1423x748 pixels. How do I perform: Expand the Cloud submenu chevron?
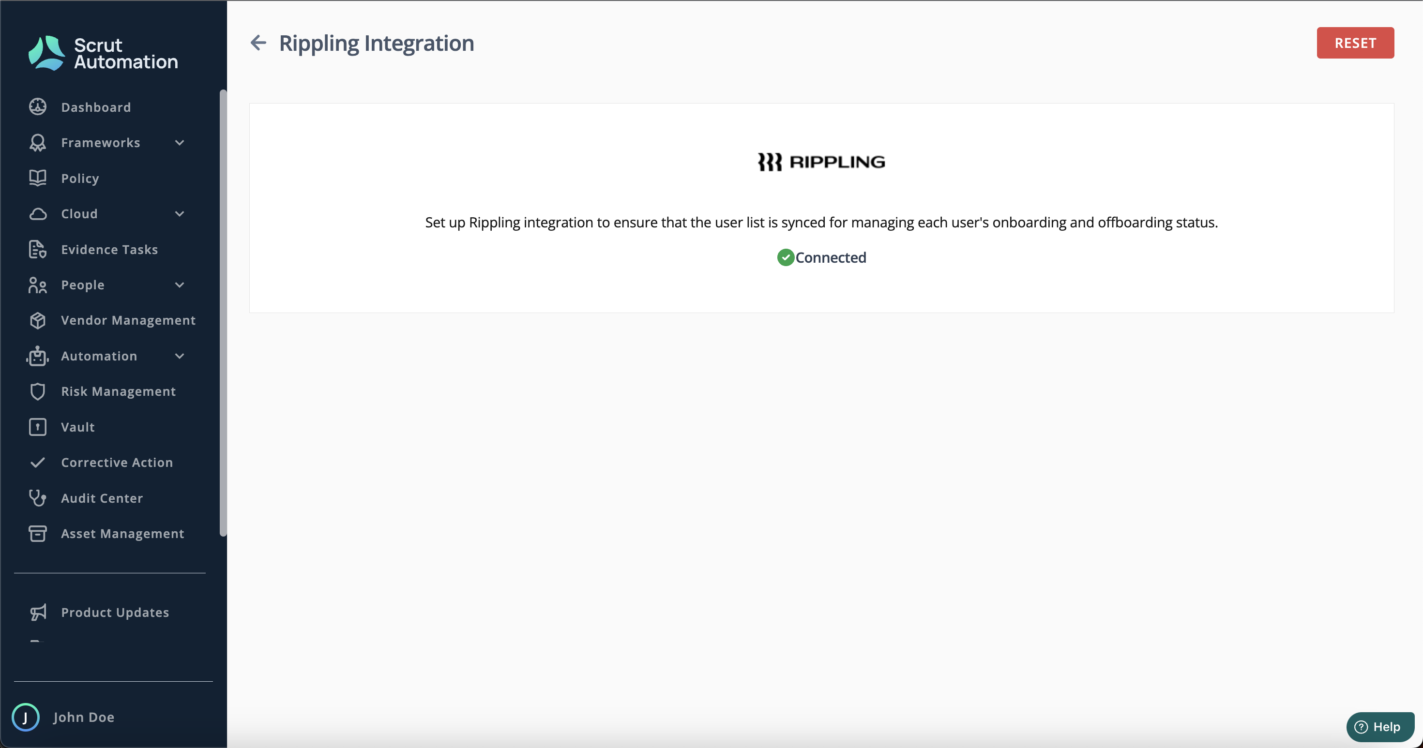coord(180,214)
